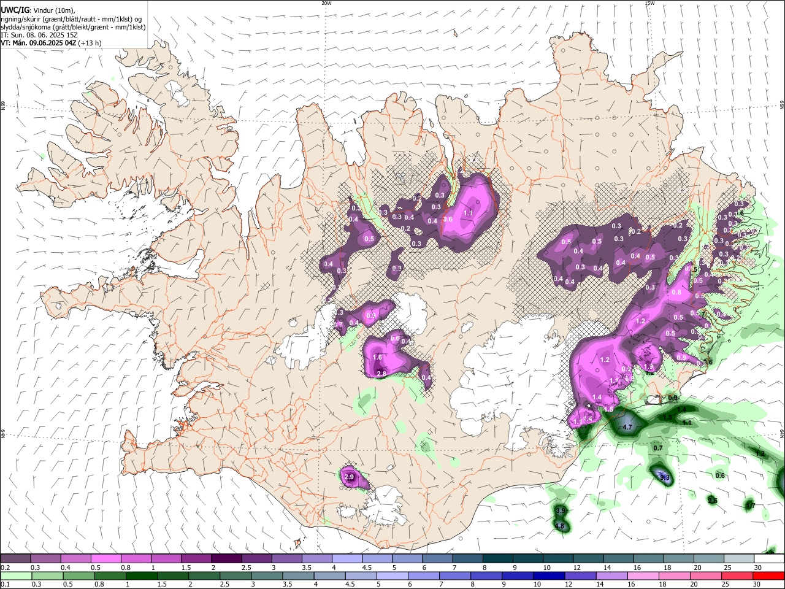The image size is (785, 589).
Task: Click the 9.3 rainfall value over the sea
Action: pyautogui.click(x=664, y=476)
